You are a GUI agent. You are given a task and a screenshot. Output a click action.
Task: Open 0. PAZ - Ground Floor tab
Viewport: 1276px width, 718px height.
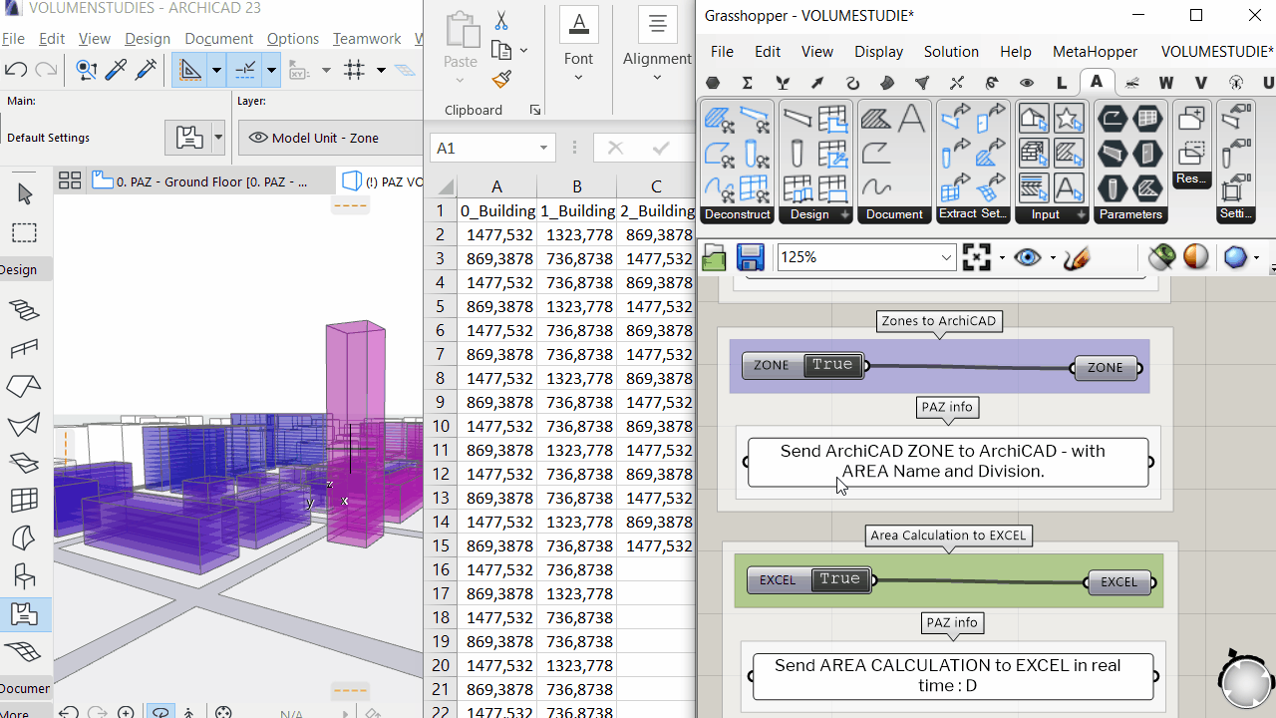point(212,181)
